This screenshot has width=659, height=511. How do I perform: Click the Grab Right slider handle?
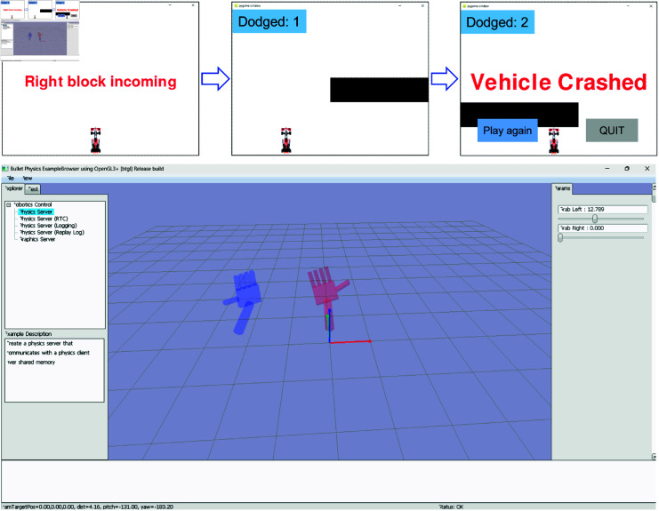[560, 237]
